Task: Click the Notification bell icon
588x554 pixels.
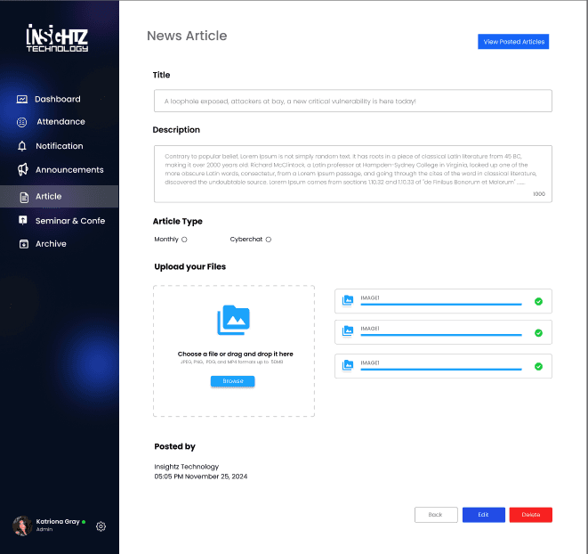Action: point(22,146)
